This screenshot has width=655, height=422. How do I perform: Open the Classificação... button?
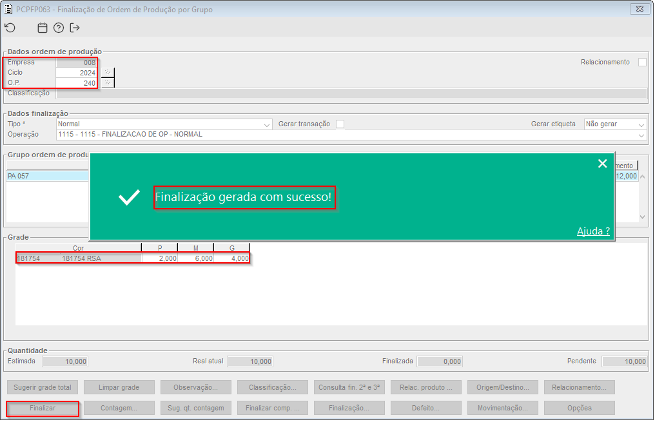(x=273, y=387)
